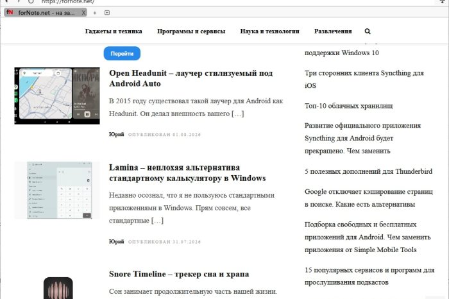Open sidebar link 5 полезных дополнений для Thunderbird
This screenshot has width=449, height=299.
(369, 171)
